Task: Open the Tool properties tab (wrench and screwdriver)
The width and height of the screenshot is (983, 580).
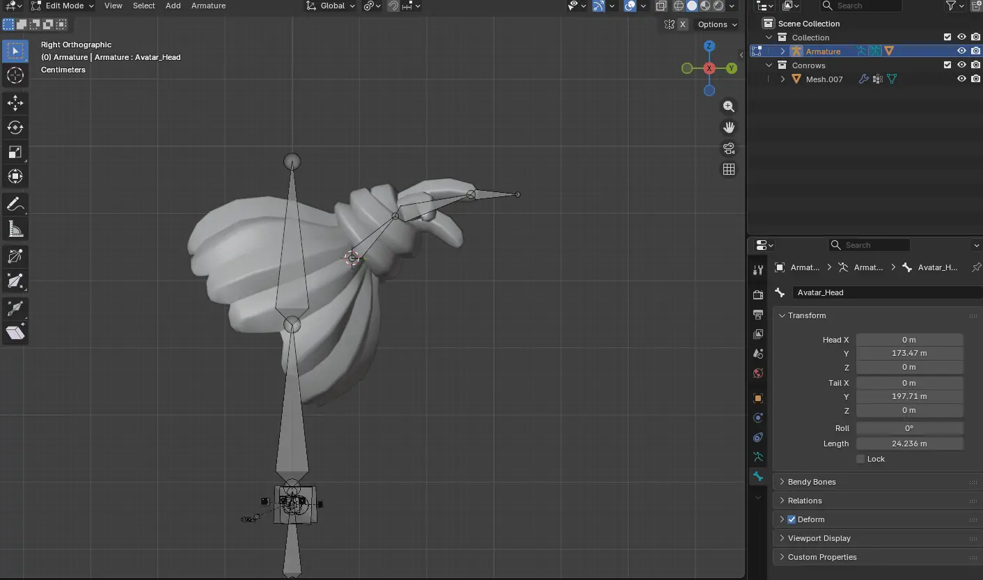Action: tap(758, 269)
